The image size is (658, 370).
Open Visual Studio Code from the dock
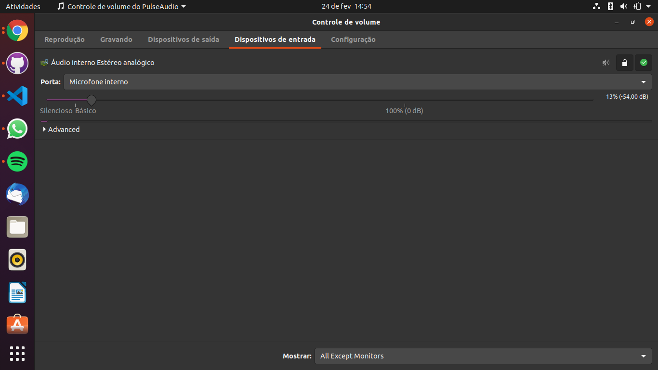[x=17, y=96]
